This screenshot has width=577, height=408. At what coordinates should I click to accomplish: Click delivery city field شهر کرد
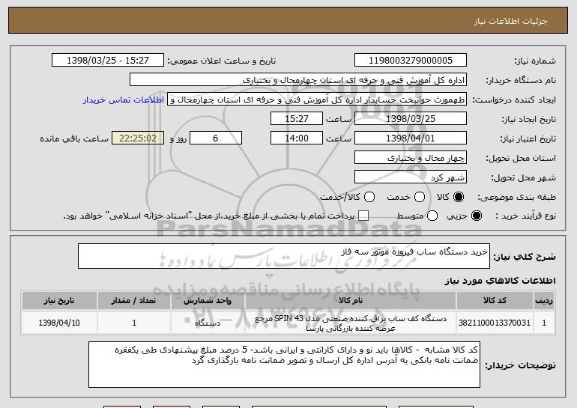coord(411,177)
